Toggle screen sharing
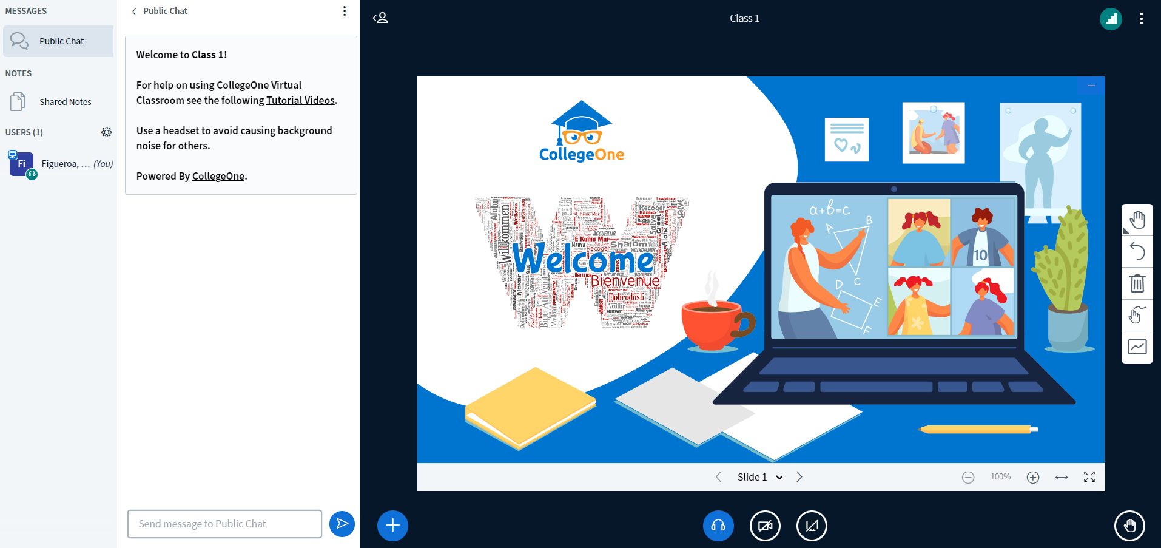This screenshot has width=1161, height=548. click(812, 526)
